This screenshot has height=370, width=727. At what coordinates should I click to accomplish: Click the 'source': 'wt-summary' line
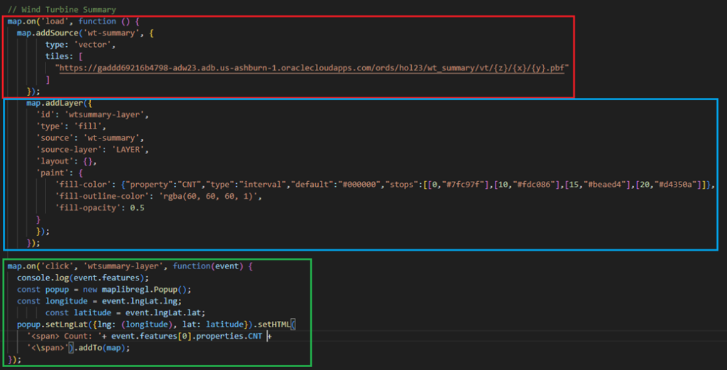coord(90,138)
